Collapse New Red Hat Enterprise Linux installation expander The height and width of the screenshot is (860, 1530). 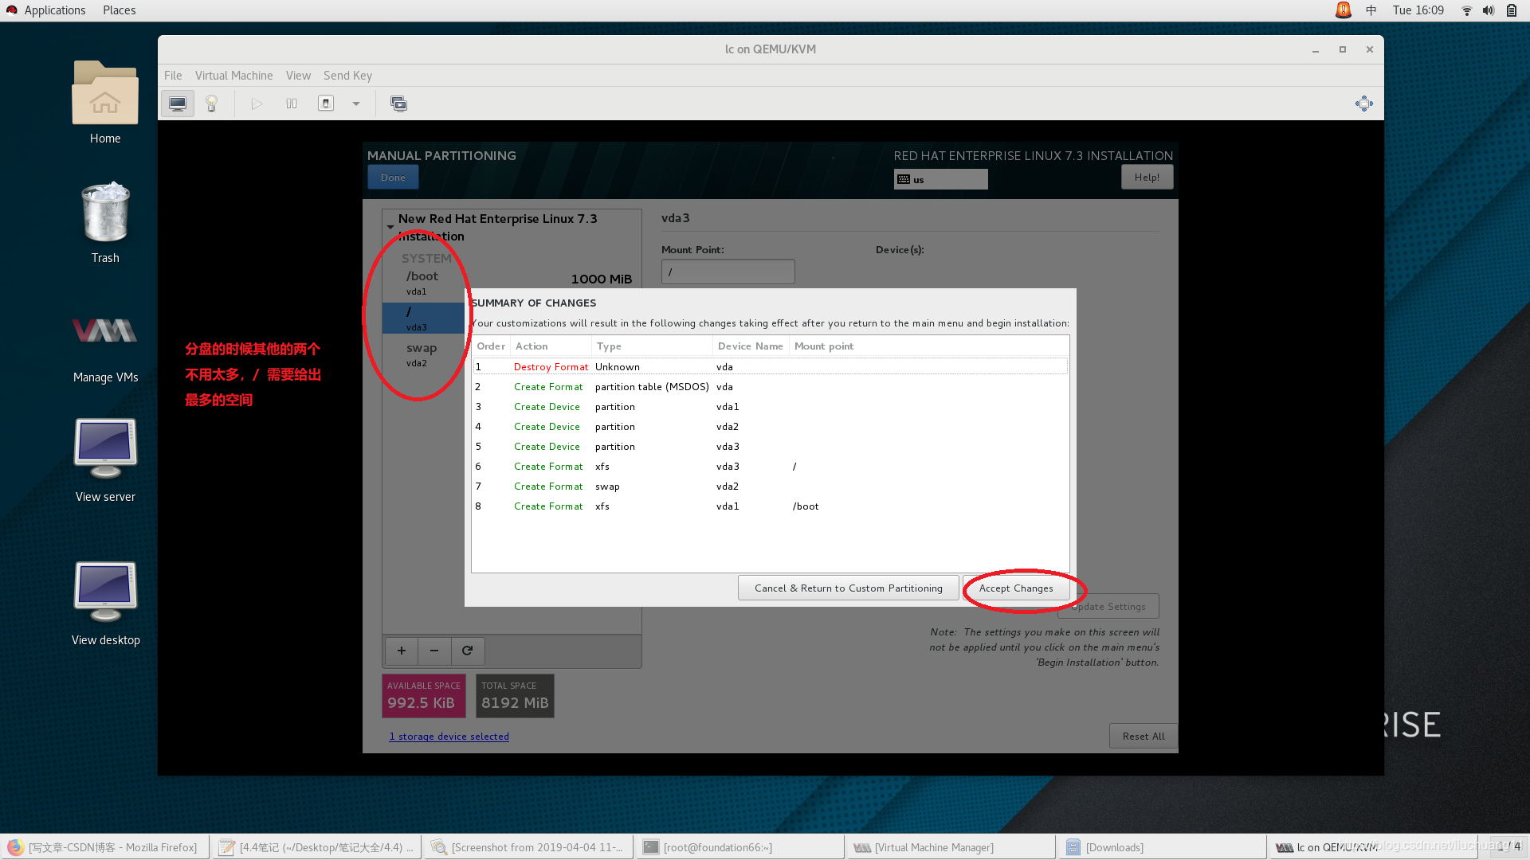[x=390, y=227]
